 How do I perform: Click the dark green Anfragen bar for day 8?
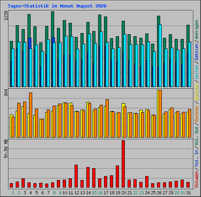click(x=53, y=24)
